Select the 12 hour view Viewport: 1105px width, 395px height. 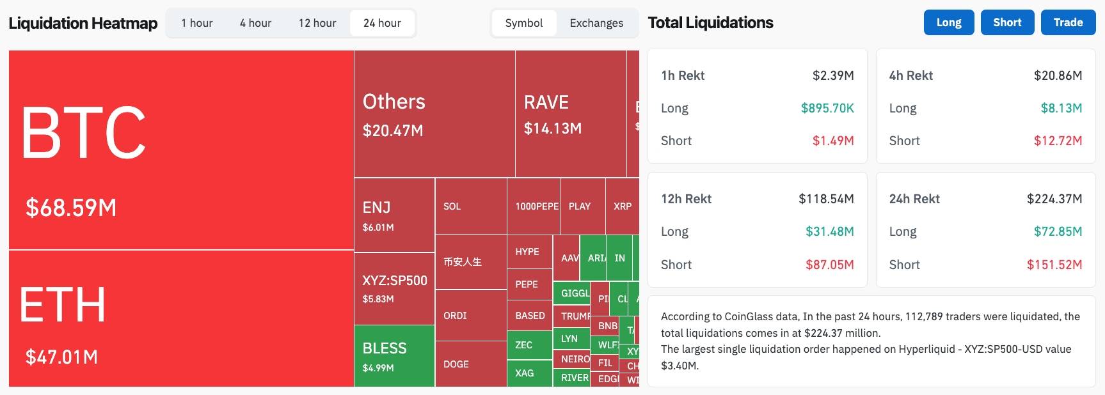point(317,23)
